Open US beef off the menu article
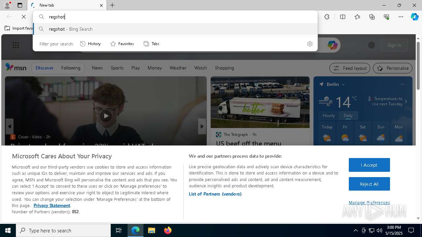 (249, 143)
